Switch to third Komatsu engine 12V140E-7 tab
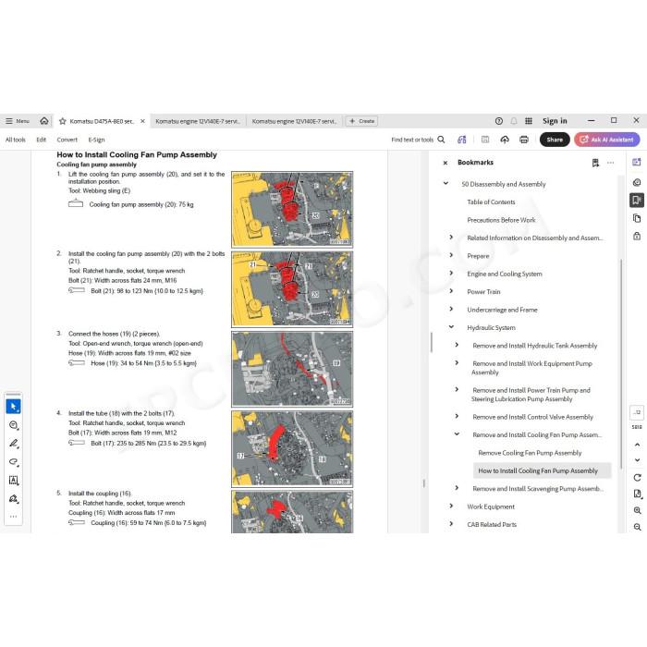647x647 pixels. (294, 121)
